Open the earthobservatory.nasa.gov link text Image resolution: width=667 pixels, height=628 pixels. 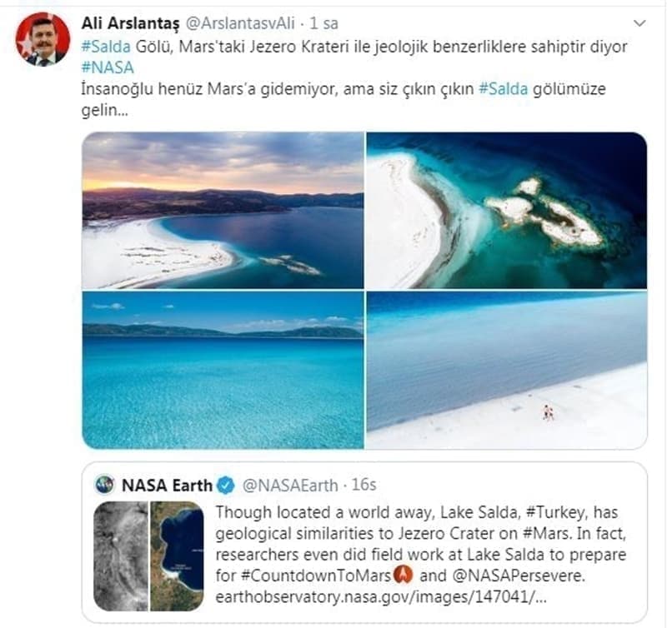click(381, 597)
